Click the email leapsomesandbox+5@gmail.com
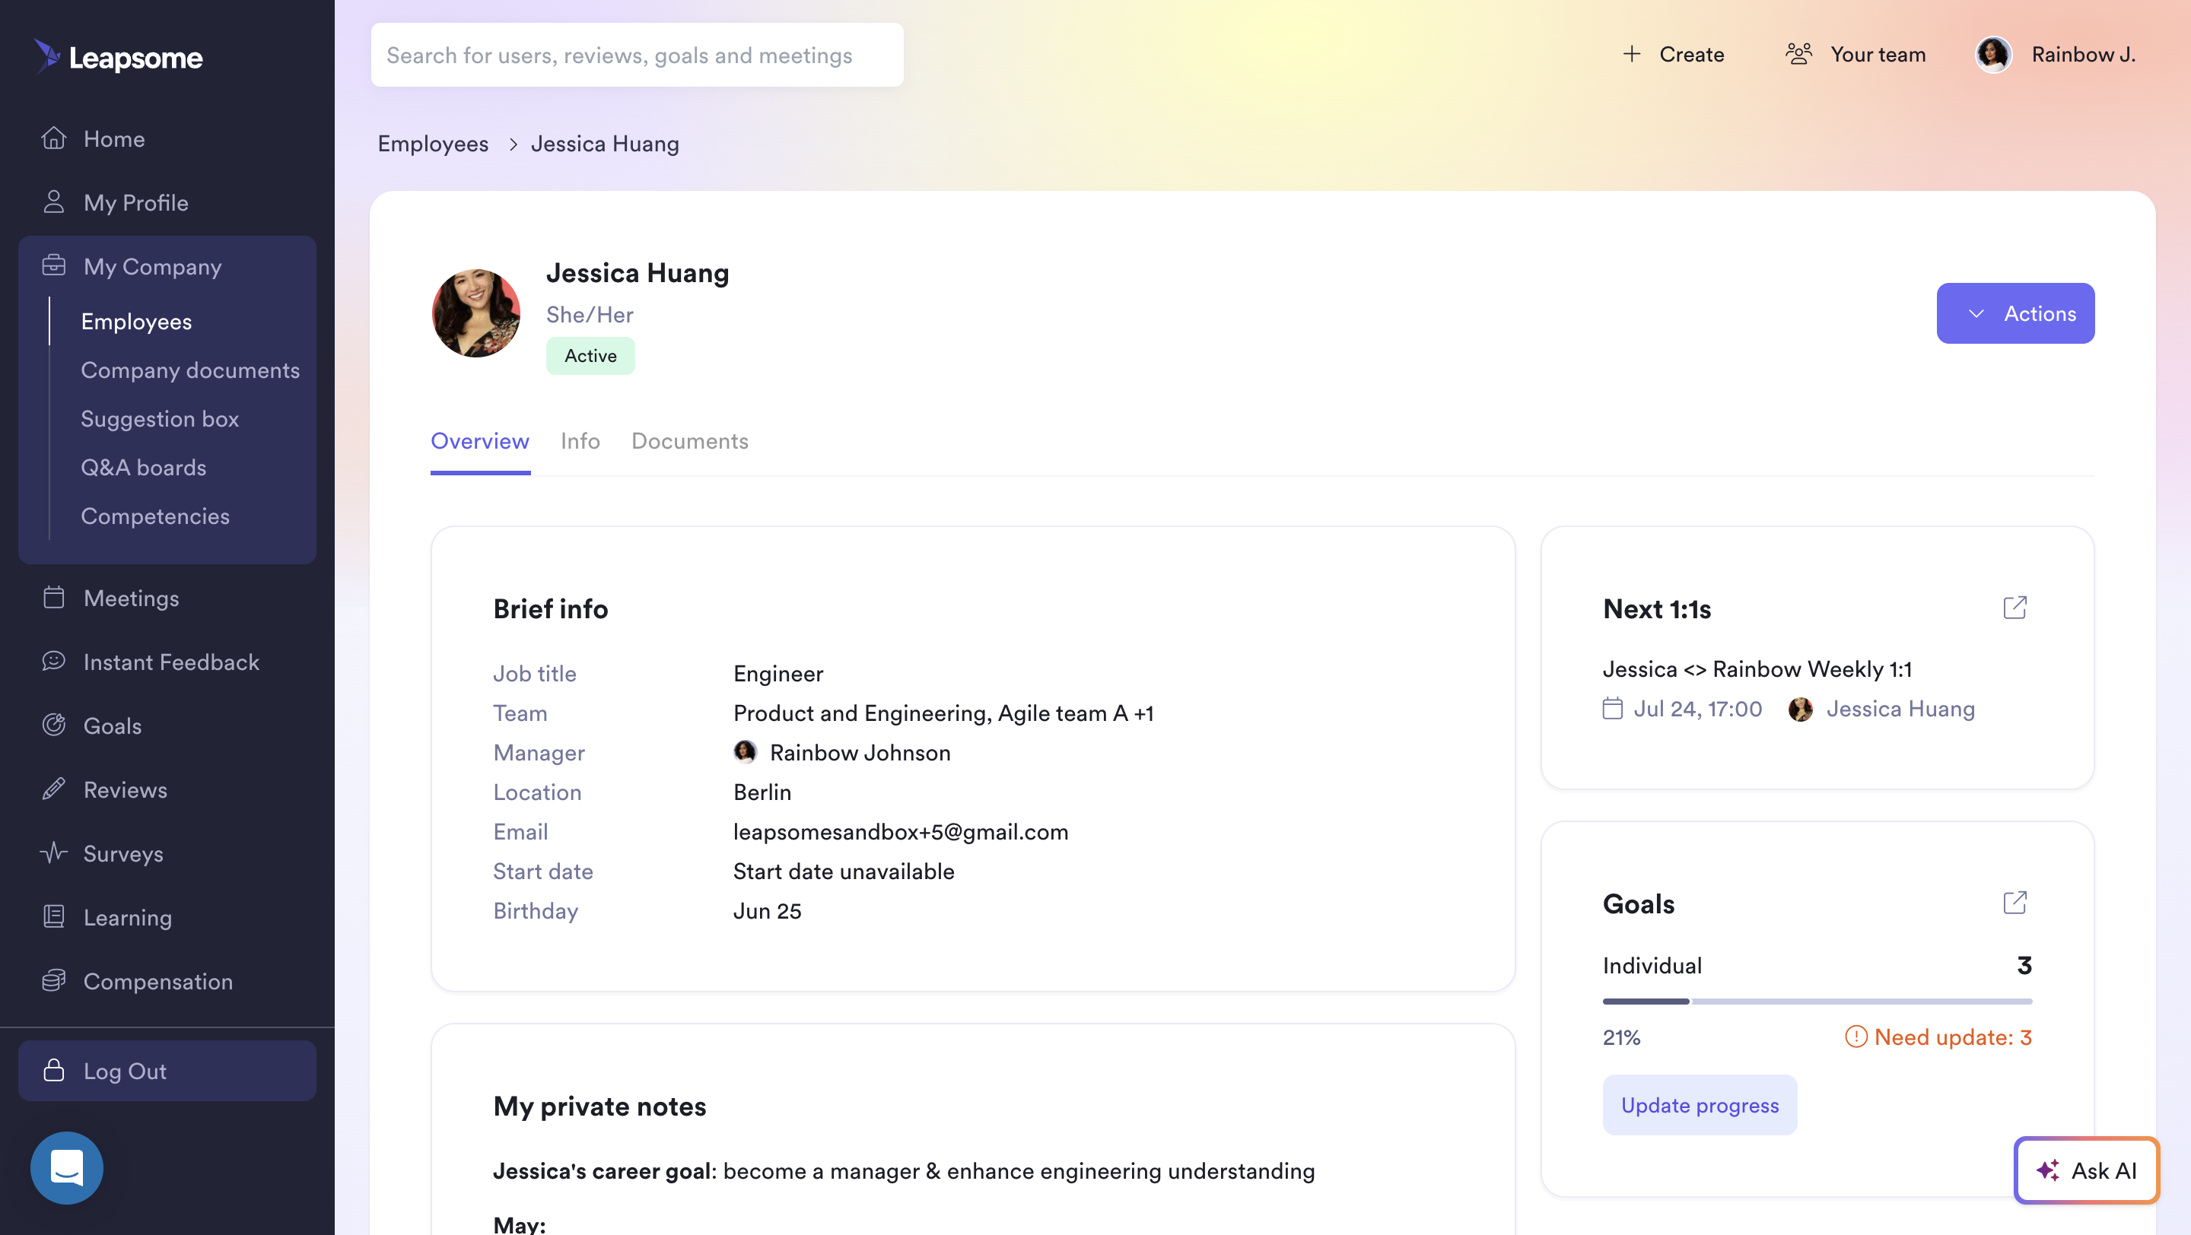This screenshot has height=1235, width=2191. 901,831
